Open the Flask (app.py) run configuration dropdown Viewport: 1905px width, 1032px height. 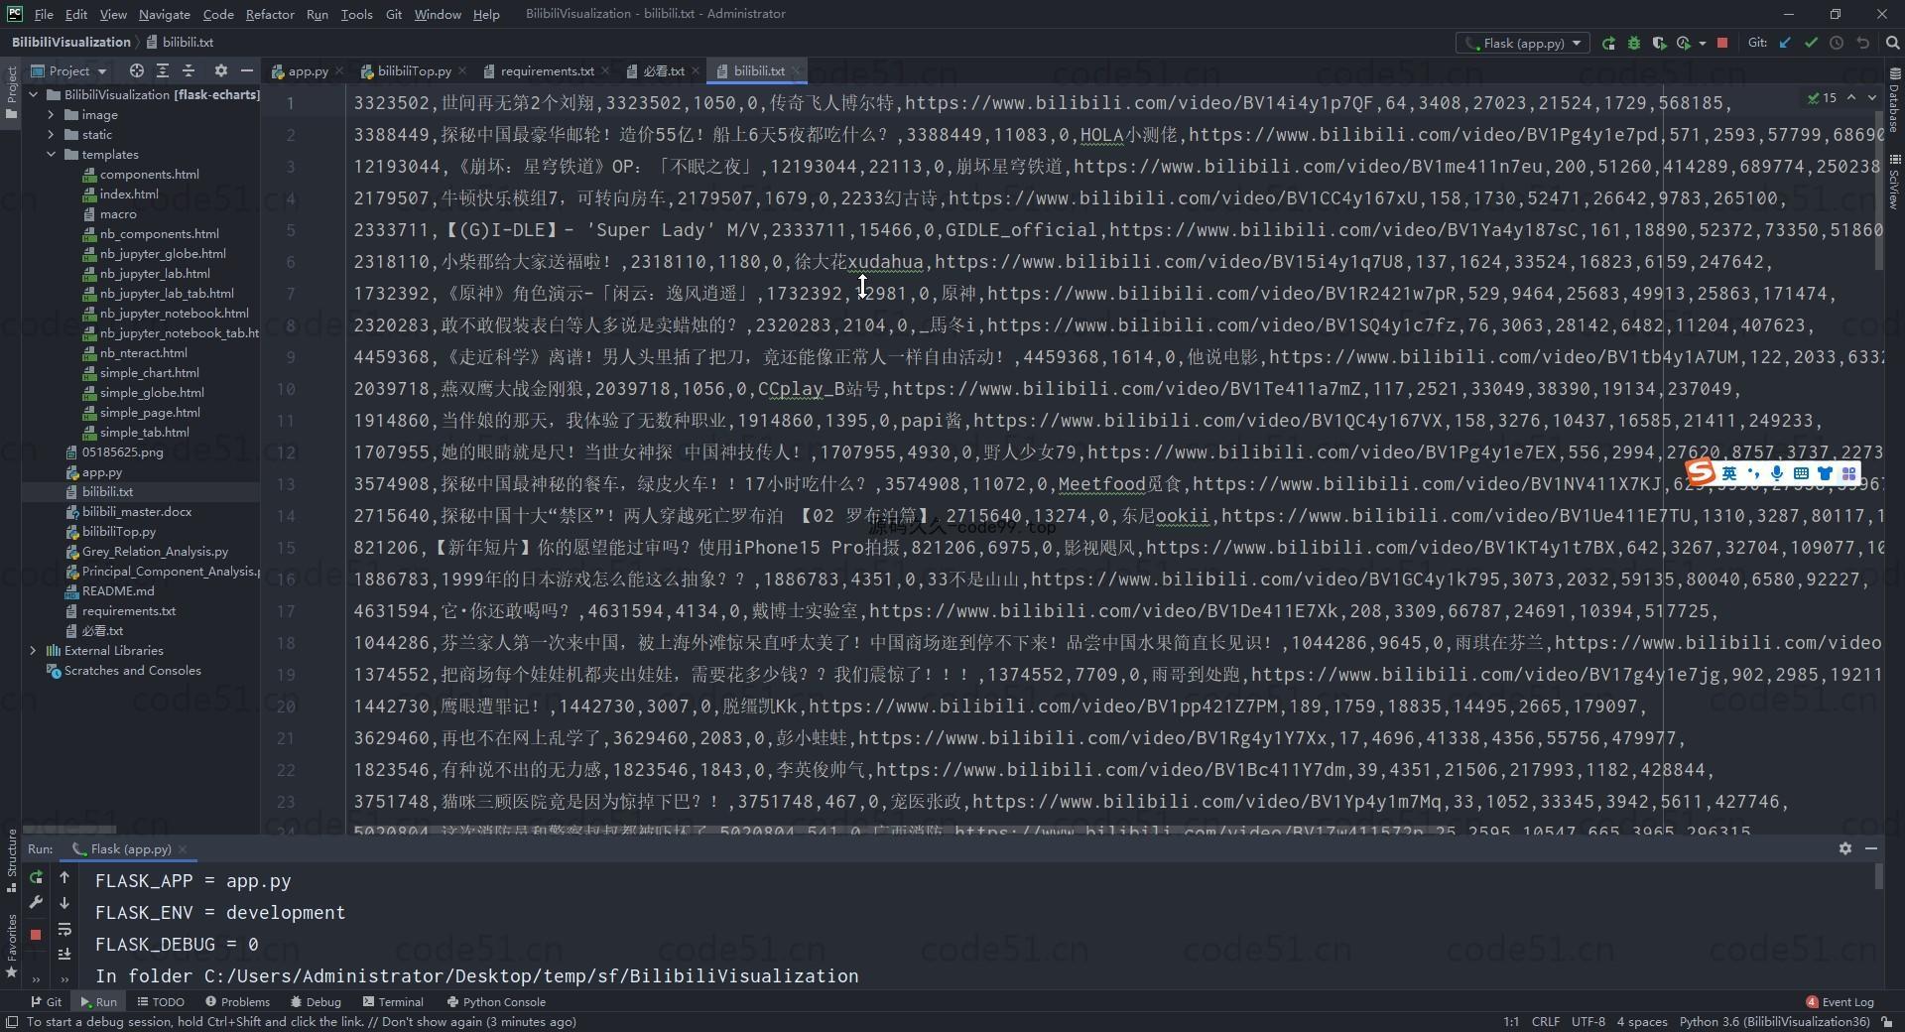click(x=1522, y=43)
